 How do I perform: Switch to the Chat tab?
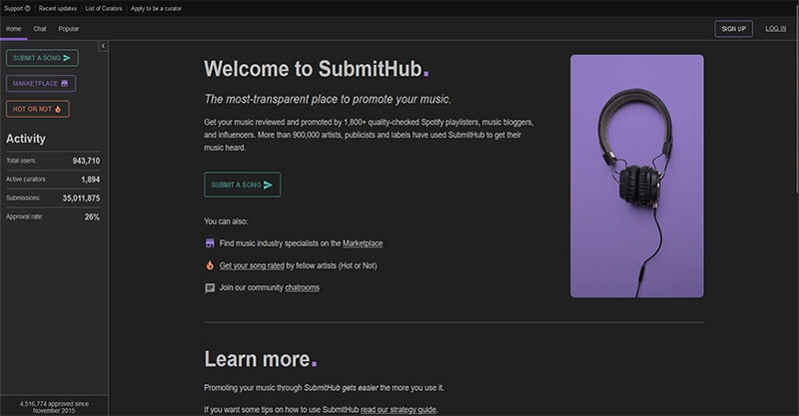pos(40,29)
